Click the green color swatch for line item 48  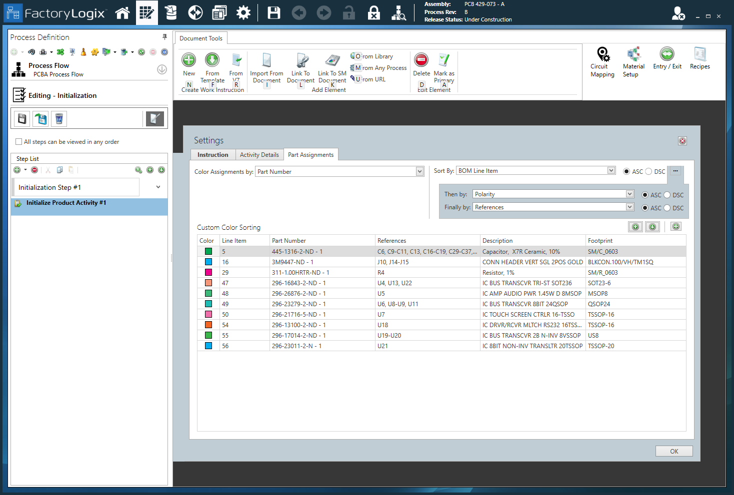point(207,293)
